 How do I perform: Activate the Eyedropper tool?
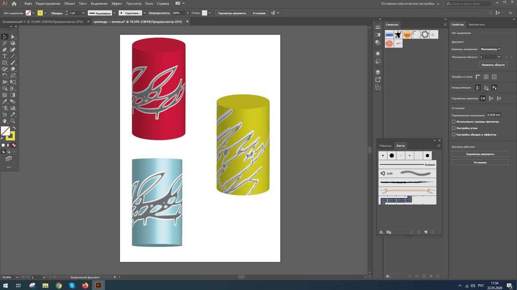coord(5,102)
